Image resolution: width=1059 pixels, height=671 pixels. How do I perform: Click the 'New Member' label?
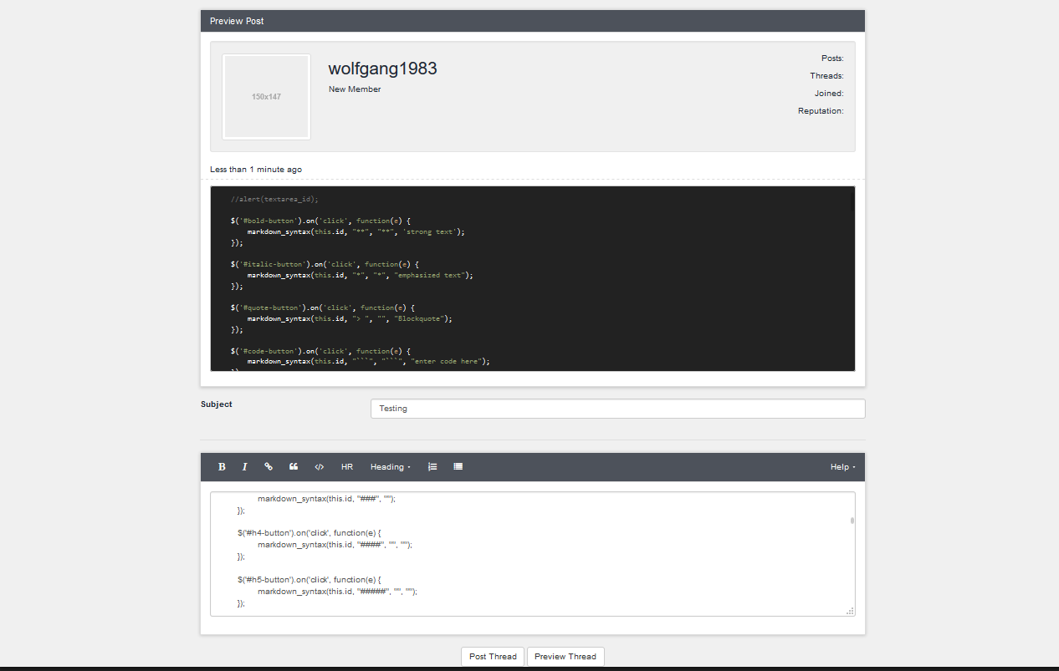click(x=355, y=89)
